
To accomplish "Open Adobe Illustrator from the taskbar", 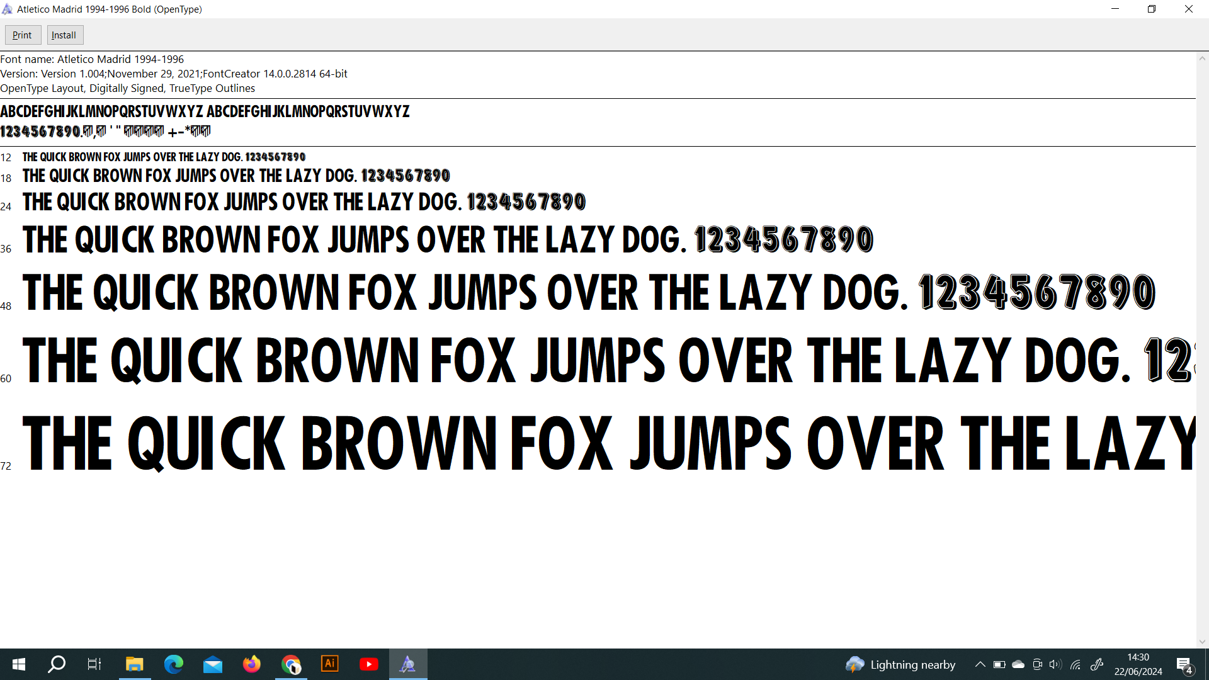I will pyautogui.click(x=329, y=664).
